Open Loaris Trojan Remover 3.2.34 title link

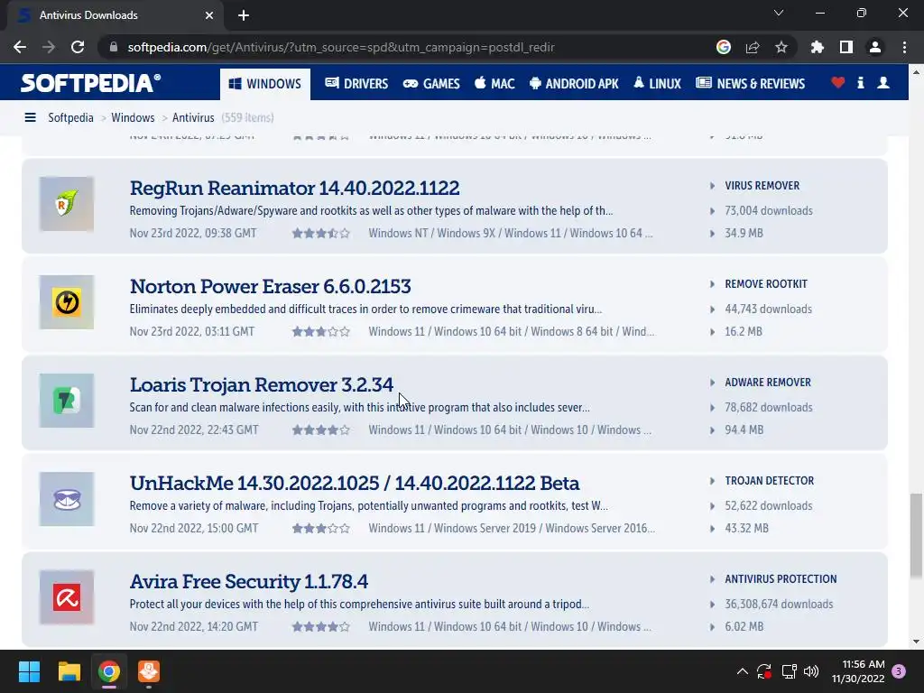[262, 384]
